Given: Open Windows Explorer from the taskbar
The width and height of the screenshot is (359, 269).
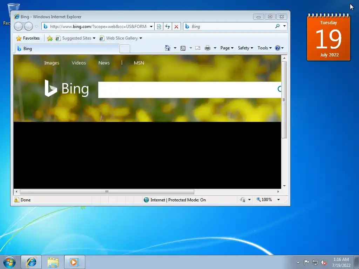Looking at the screenshot, I should 53,262.
